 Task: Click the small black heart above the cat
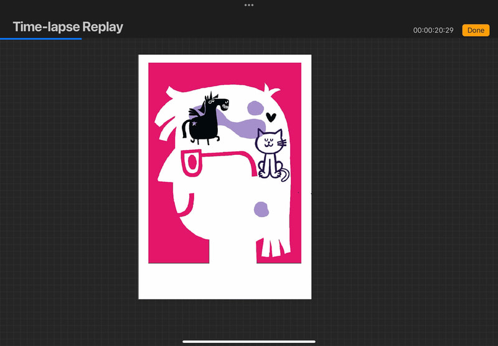tap(271, 116)
